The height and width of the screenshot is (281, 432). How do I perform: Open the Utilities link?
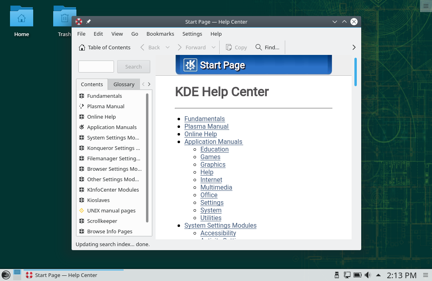click(x=211, y=218)
